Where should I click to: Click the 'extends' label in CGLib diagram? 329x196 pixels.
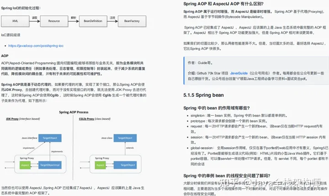tap(130, 148)
